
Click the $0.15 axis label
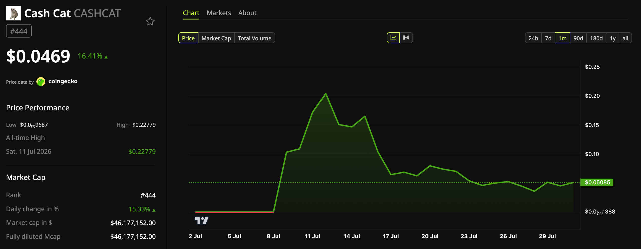point(592,125)
